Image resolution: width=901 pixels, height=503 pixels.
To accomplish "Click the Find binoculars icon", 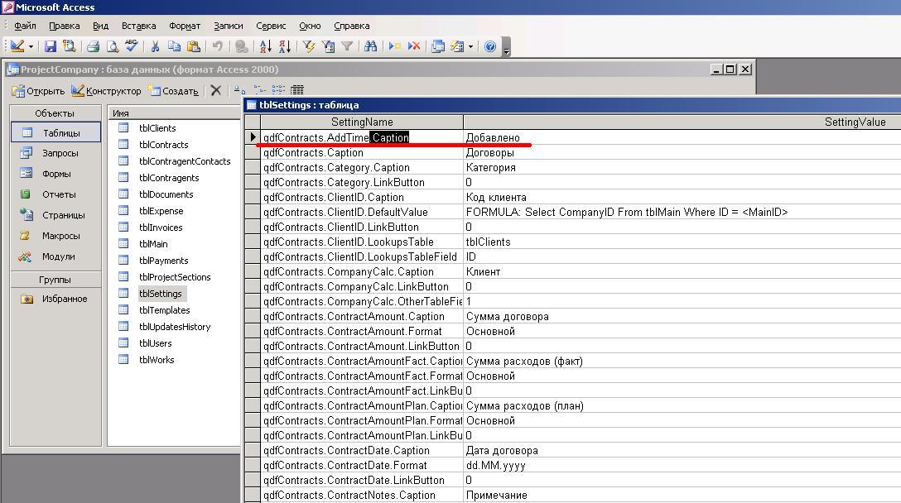I will click(370, 47).
